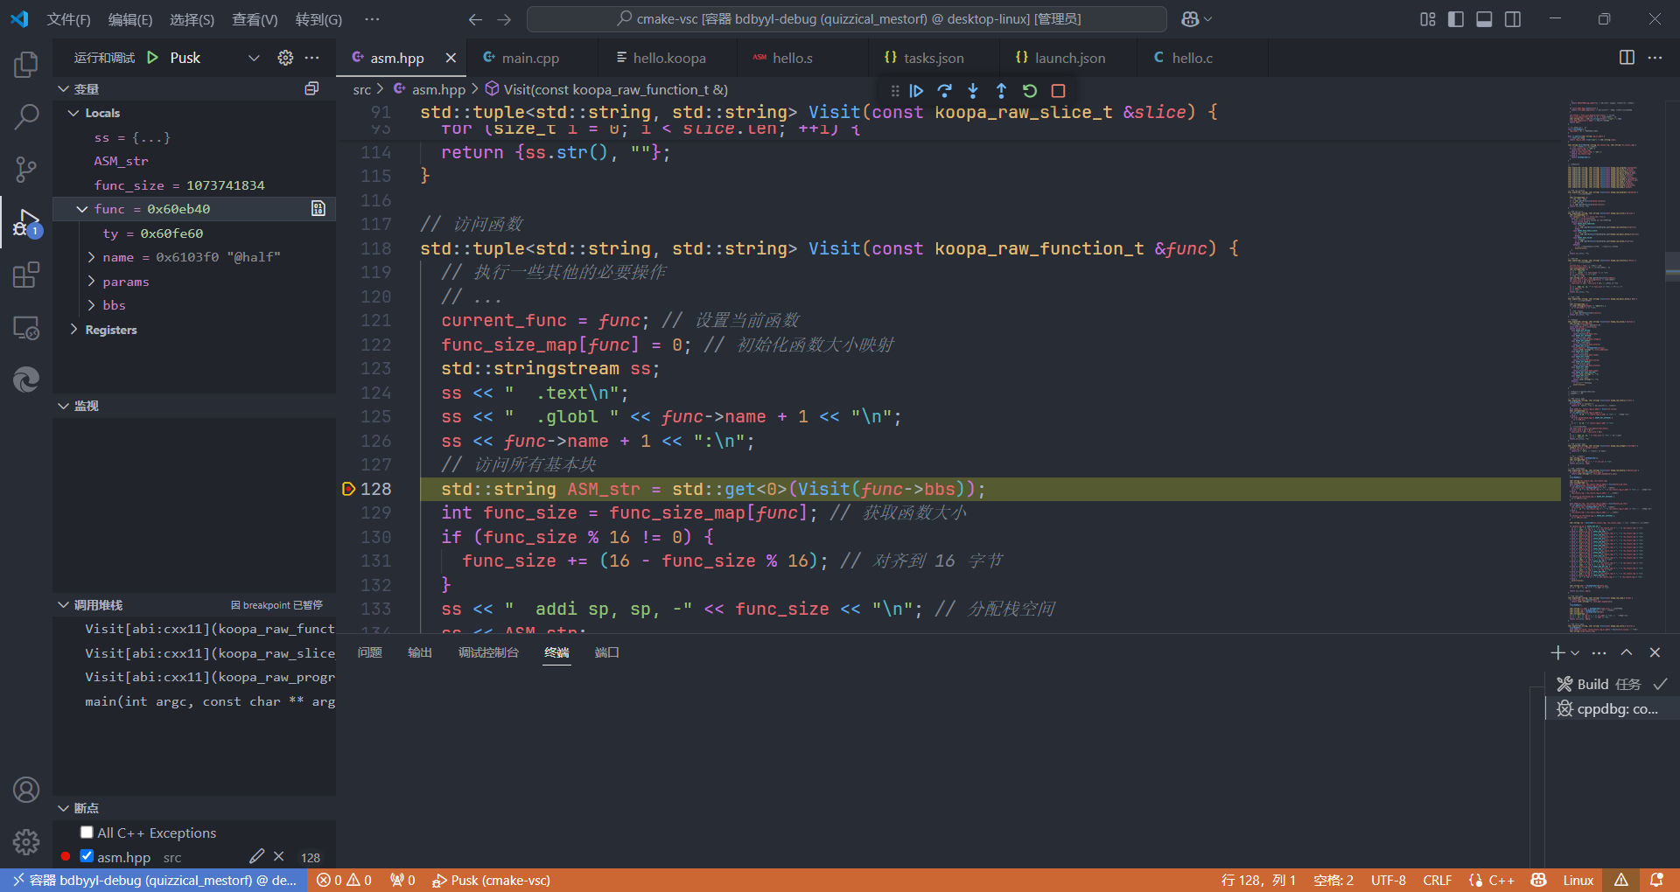Toggle the secondary side bar layout icon
Screen dimensions: 1680x892
(x=1513, y=19)
